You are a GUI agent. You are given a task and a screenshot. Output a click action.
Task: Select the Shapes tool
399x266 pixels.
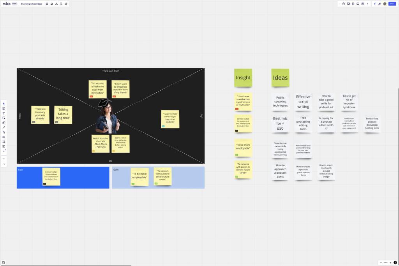pyautogui.click(x=4, y=123)
